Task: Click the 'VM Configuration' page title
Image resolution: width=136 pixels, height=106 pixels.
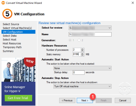Action: pyautogui.click(x=29, y=14)
